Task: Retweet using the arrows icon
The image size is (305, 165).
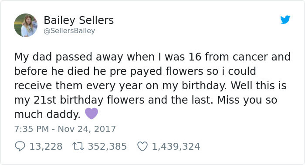Action: pyautogui.click(x=78, y=146)
